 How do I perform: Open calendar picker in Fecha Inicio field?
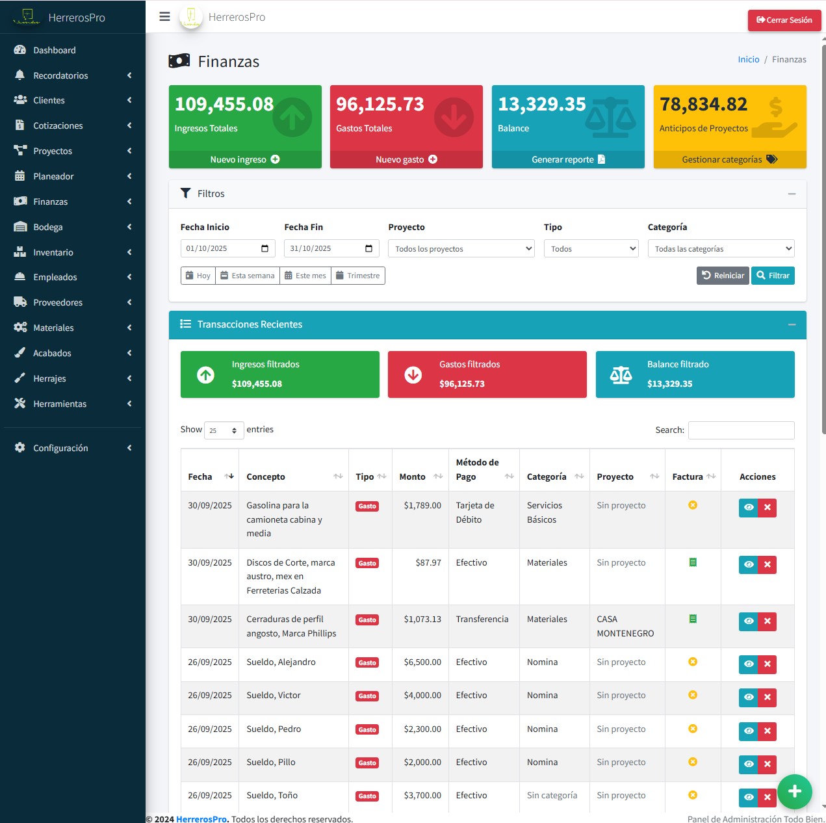coord(265,248)
